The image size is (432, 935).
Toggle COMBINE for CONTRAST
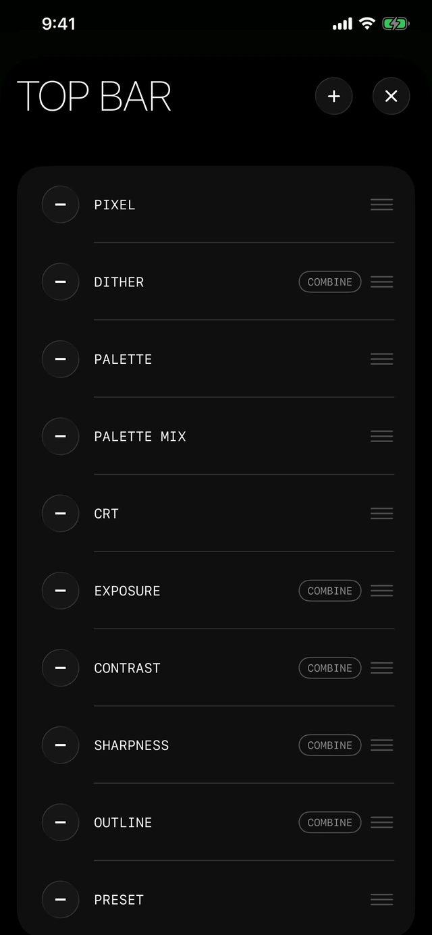click(x=330, y=668)
